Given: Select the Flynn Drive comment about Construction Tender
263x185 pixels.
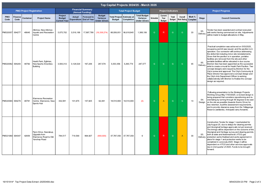Looking at the screenshot, I should [230, 136].
